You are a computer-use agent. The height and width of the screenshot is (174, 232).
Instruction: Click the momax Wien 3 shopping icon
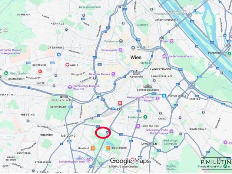point(164,96)
